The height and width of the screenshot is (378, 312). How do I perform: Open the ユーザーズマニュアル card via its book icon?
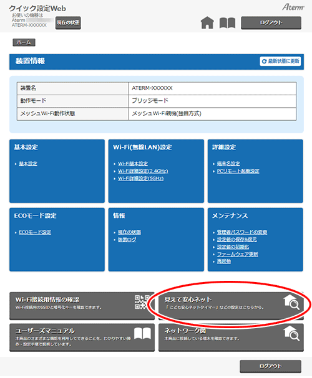pos(142,333)
